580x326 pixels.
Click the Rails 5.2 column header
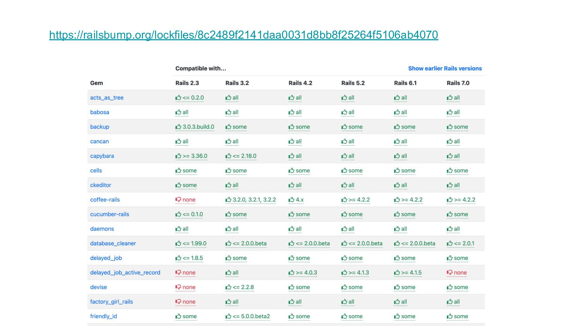click(x=353, y=83)
